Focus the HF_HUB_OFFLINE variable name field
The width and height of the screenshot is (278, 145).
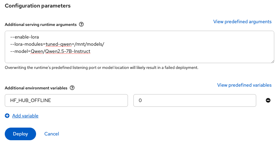click(66, 100)
